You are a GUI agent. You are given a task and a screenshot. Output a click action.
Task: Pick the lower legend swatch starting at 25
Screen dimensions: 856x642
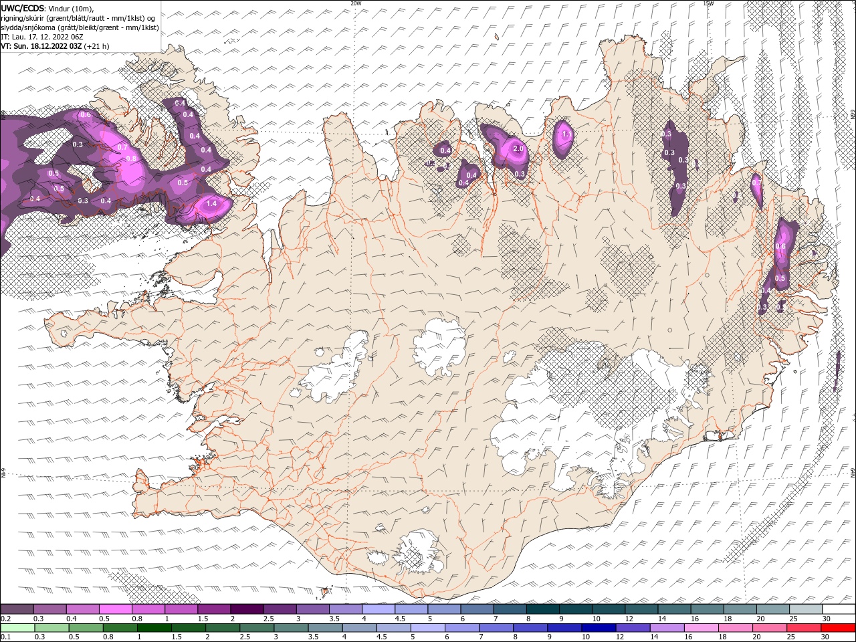tap(804, 627)
